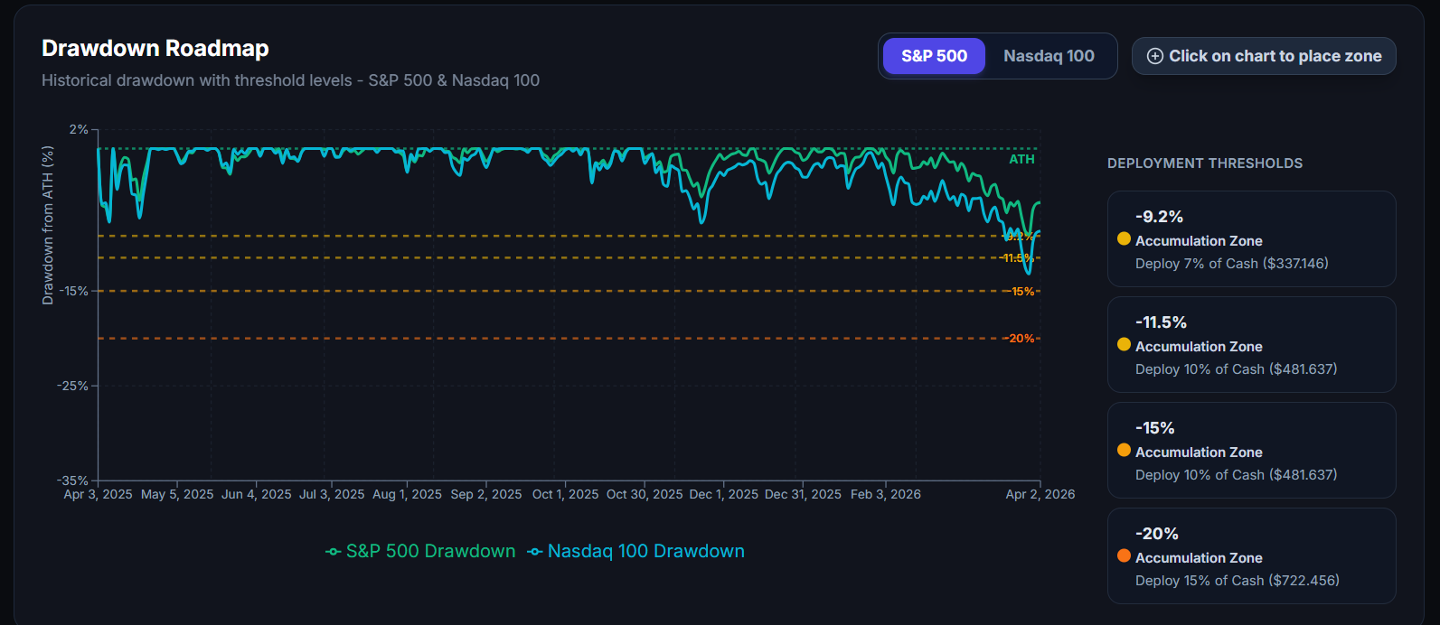Click the '-20%' heading in the last card
Image resolution: width=1440 pixels, height=625 pixels.
(x=1157, y=534)
